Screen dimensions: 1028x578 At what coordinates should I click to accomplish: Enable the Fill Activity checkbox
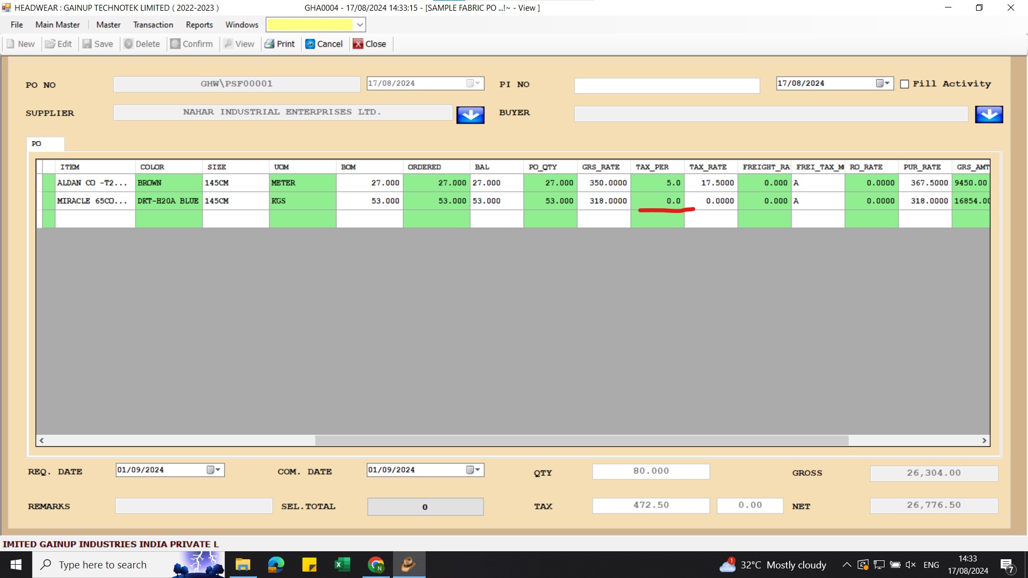pos(904,84)
